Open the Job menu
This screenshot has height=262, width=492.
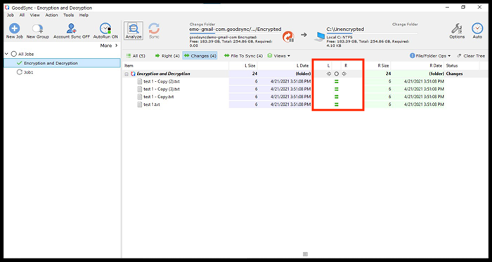click(x=11, y=15)
